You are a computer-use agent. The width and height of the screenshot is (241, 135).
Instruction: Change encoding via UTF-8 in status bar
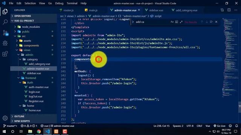click(x=190, y=126)
